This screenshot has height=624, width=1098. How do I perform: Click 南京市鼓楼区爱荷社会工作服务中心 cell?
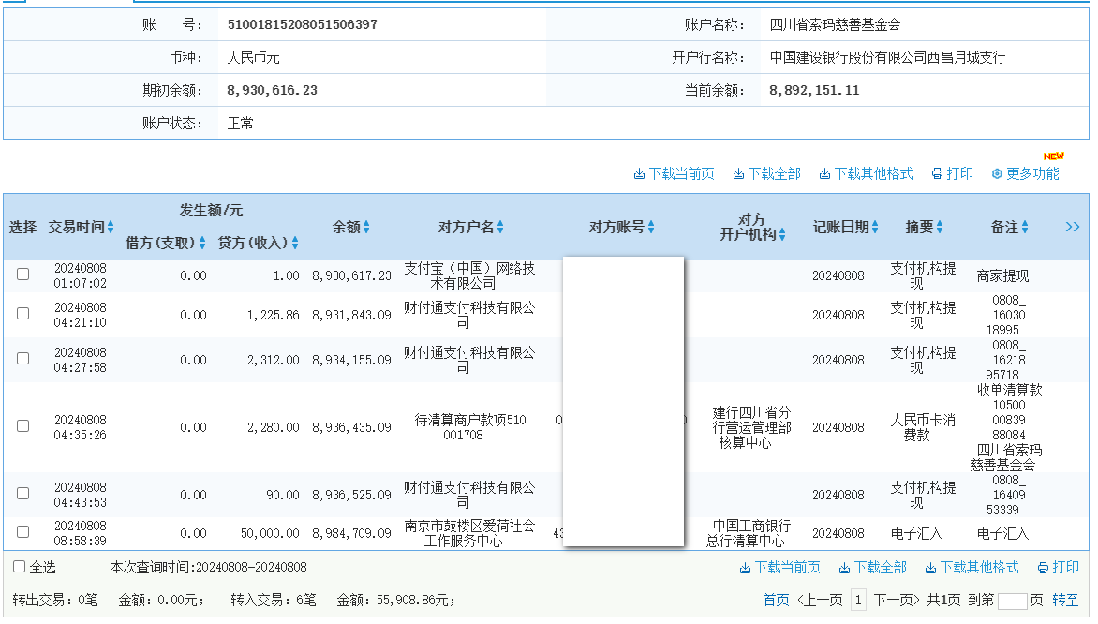coord(469,534)
